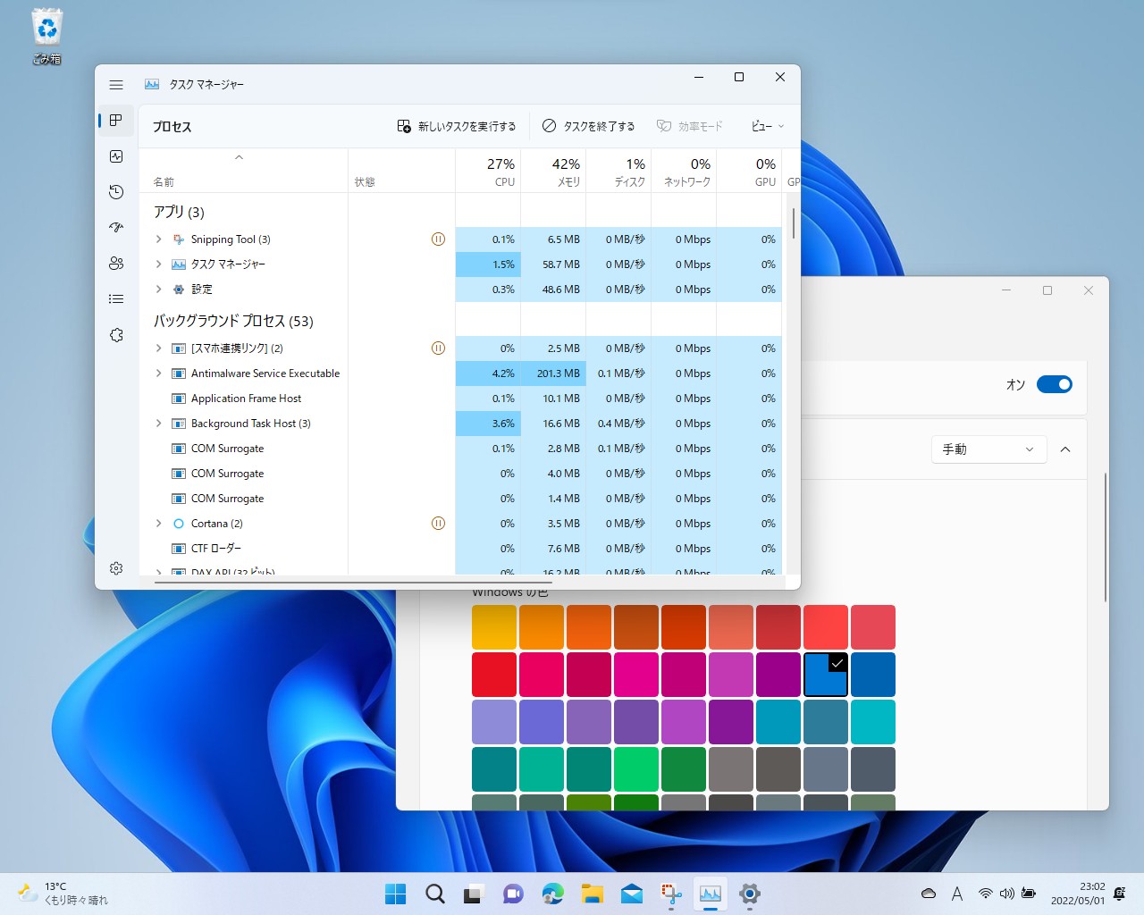Click the 効率モード button
The width and height of the screenshot is (1144, 915).
(689, 127)
